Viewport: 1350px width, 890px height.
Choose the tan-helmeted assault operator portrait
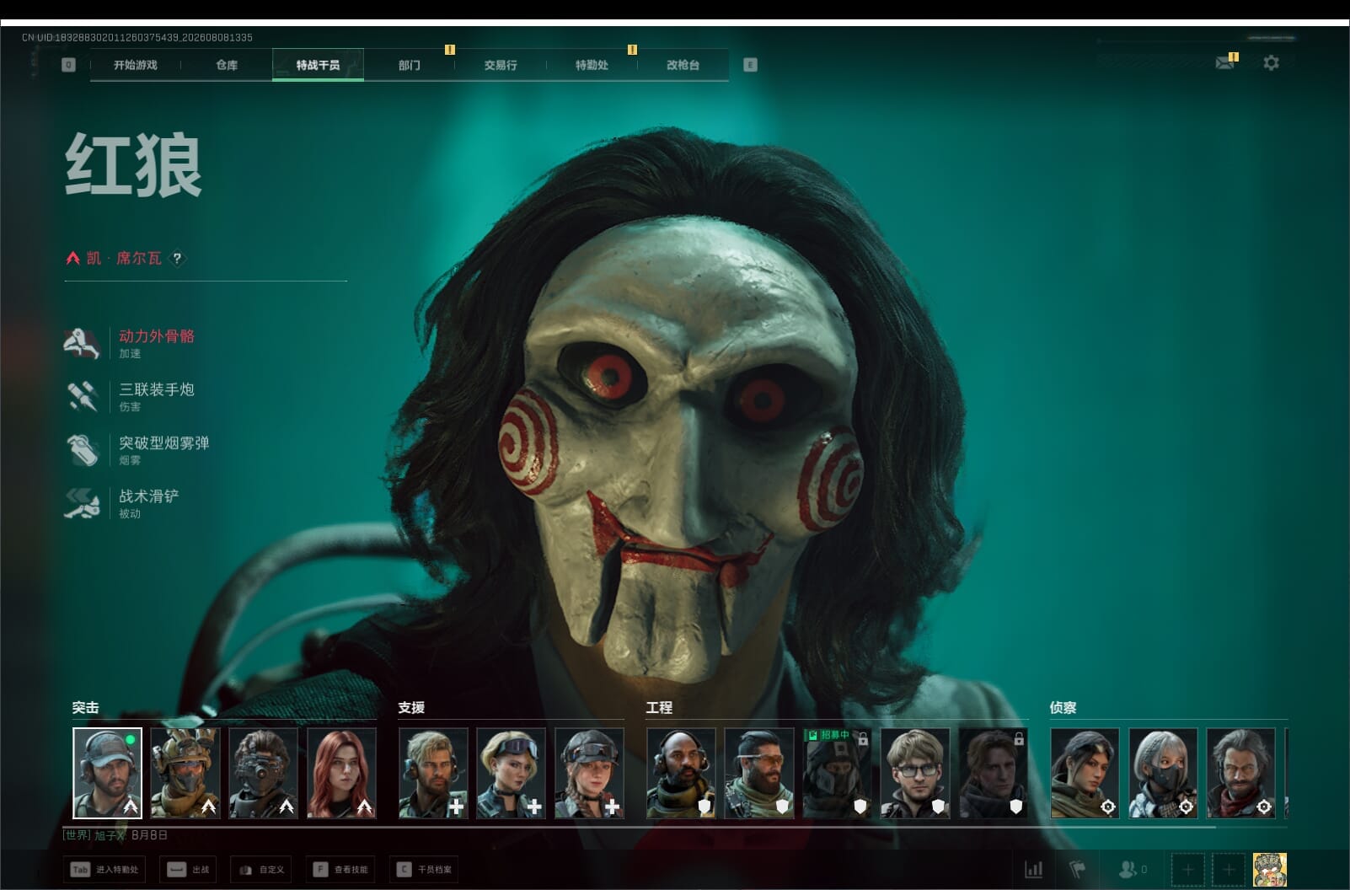[x=185, y=773]
